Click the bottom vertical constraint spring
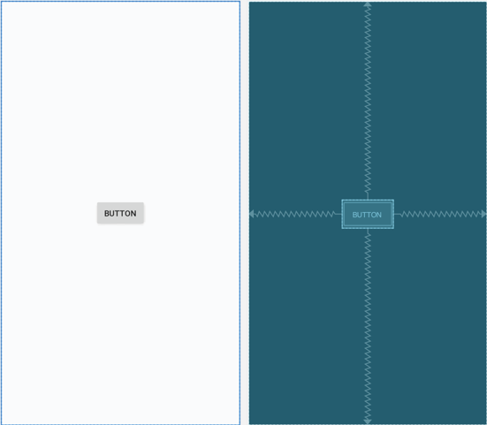 [x=368, y=325]
